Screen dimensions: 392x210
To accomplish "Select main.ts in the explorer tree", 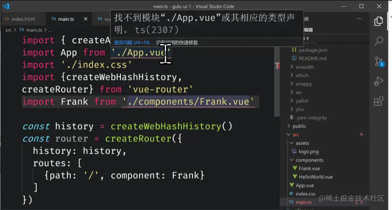I will [x=304, y=203].
